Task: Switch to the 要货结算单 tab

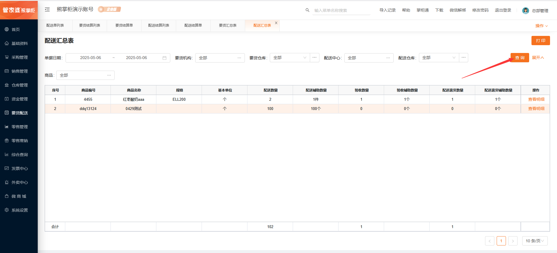Action: (124, 25)
